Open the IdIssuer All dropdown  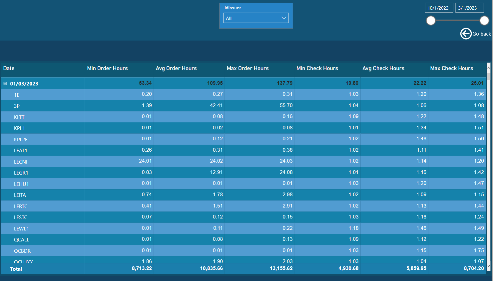click(256, 18)
